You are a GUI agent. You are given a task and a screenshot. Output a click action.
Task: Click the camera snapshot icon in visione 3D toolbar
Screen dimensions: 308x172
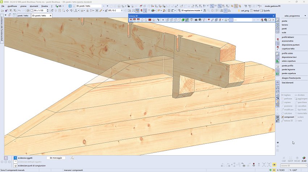coord(196,20)
